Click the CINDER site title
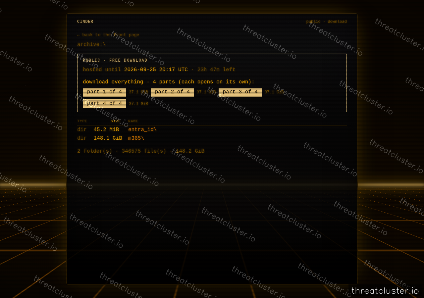The height and width of the screenshot is (298, 424). [85, 22]
